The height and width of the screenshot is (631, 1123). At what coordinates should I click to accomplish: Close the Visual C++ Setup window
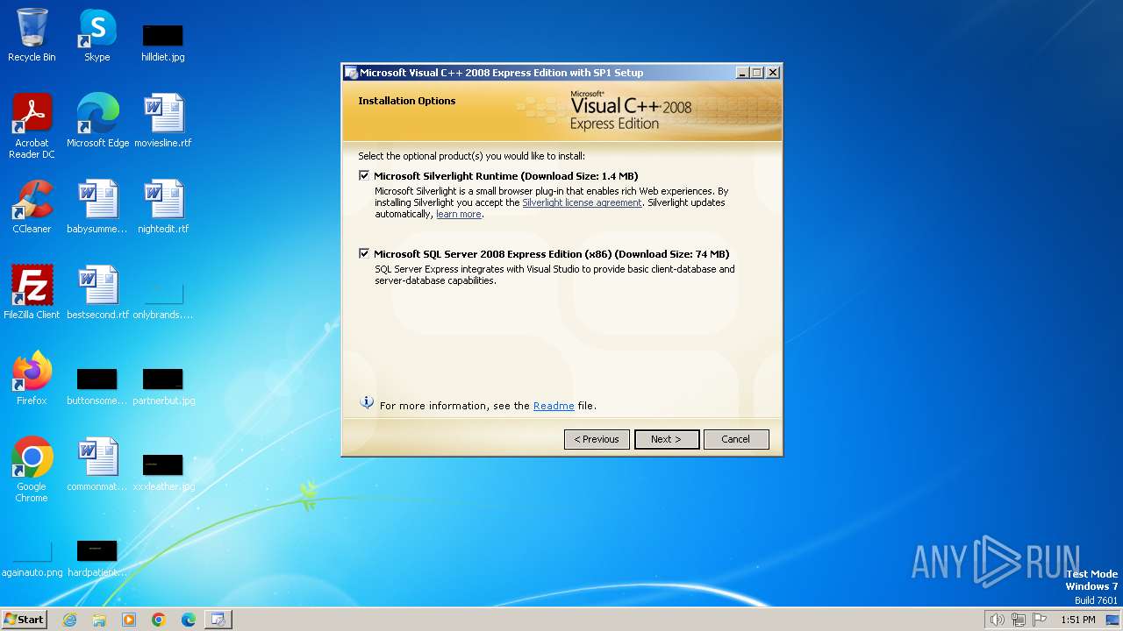(773, 73)
